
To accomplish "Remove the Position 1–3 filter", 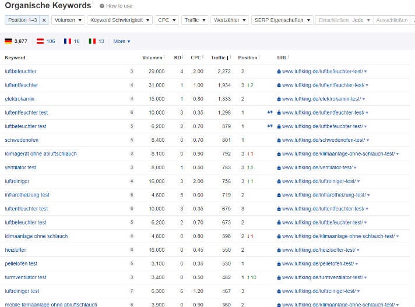I will (44, 20).
